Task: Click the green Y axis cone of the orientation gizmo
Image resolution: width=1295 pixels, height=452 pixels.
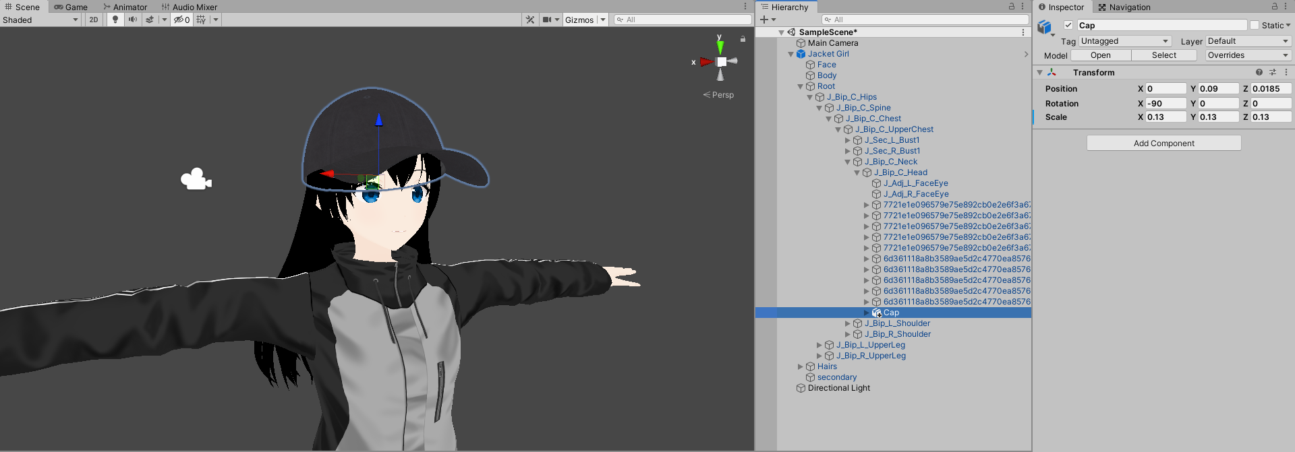Action: [720, 46]
